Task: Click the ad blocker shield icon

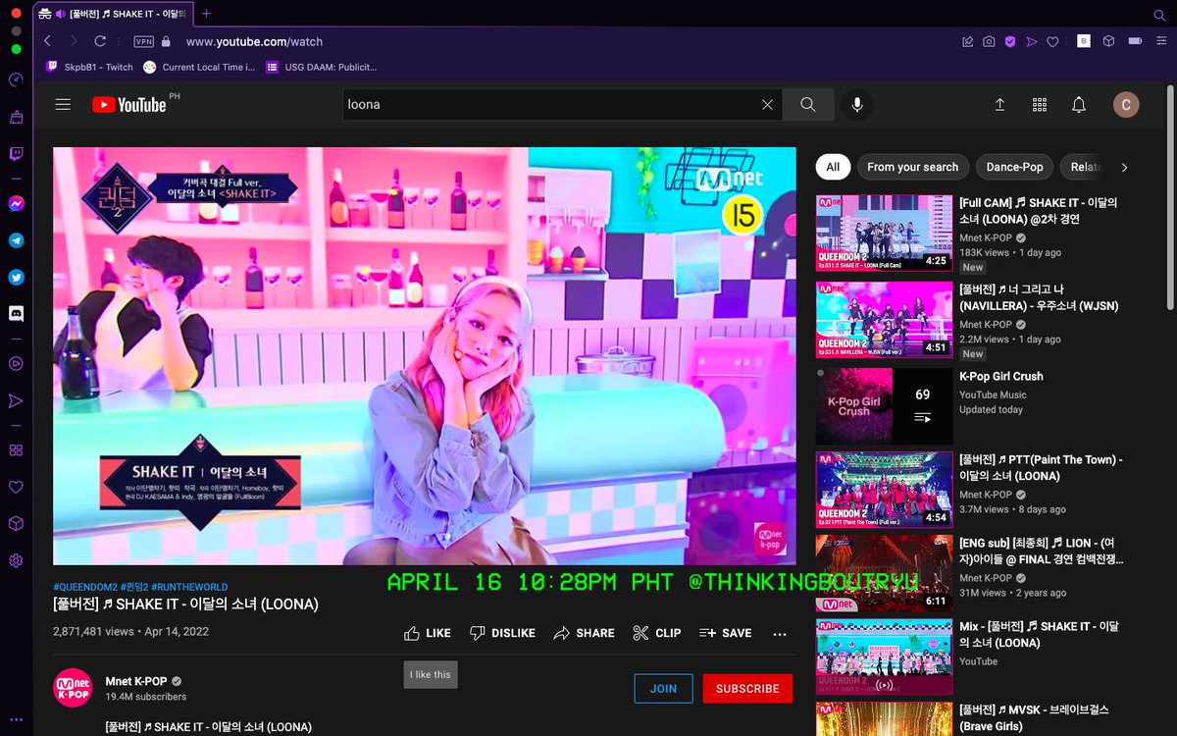Action: click(x=1010, y=41)
